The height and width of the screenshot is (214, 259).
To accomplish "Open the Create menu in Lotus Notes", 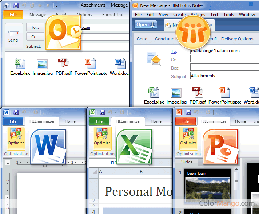I will coord(179,15).
